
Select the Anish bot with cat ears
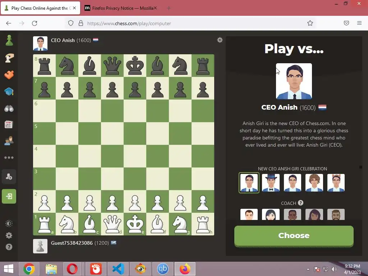point(336,183)
